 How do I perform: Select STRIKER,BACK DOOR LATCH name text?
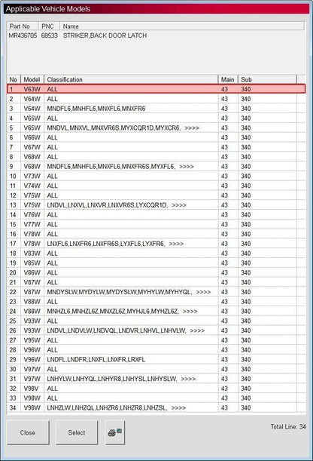click(x=105, y=35)
